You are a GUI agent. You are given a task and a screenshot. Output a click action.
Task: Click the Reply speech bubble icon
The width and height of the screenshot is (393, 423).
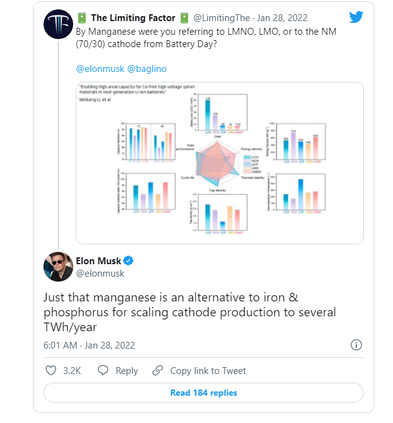104,371
